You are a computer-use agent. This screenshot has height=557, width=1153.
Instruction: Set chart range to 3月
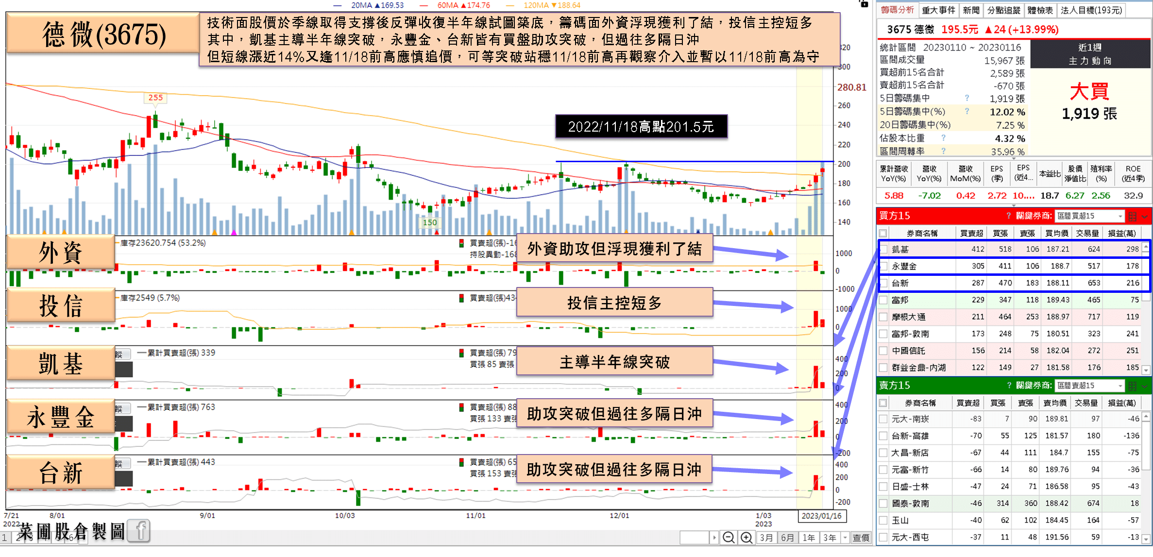pos(766,538)
